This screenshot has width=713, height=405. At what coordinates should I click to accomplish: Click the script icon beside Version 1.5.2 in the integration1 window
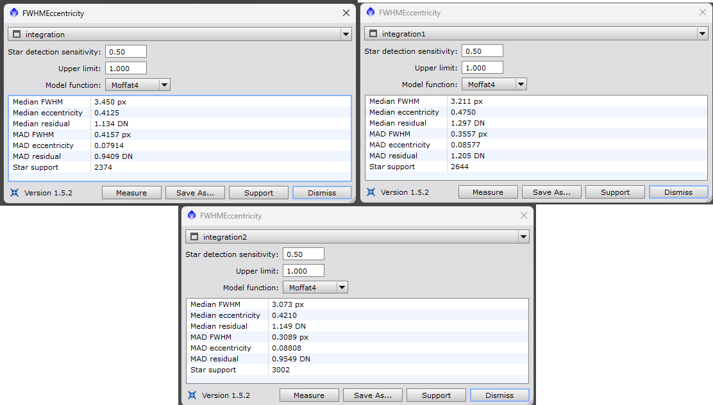pyautogui.click(x=371, y=192)
